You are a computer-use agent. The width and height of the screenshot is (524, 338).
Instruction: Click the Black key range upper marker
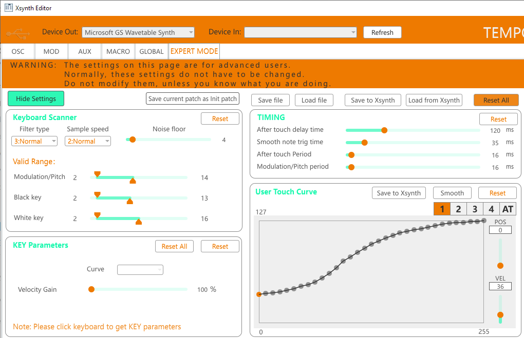[130, 201]
